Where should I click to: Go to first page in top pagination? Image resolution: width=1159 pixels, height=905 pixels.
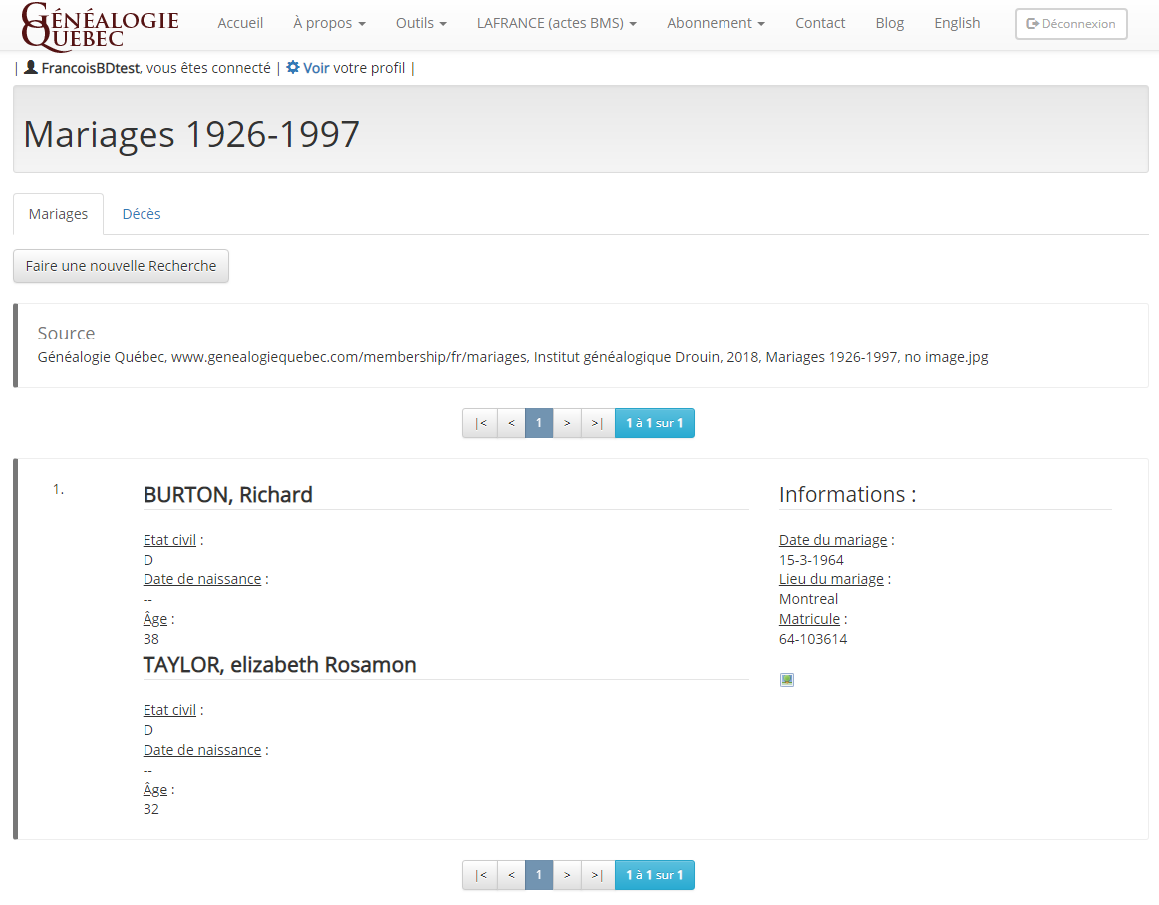pos(480,423)
